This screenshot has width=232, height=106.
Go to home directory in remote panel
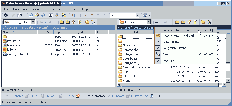[189, 22]
